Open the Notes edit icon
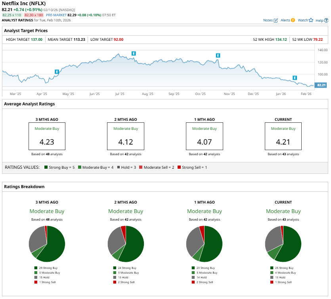This screenshot has width=331, height=299. coord(276,20)
